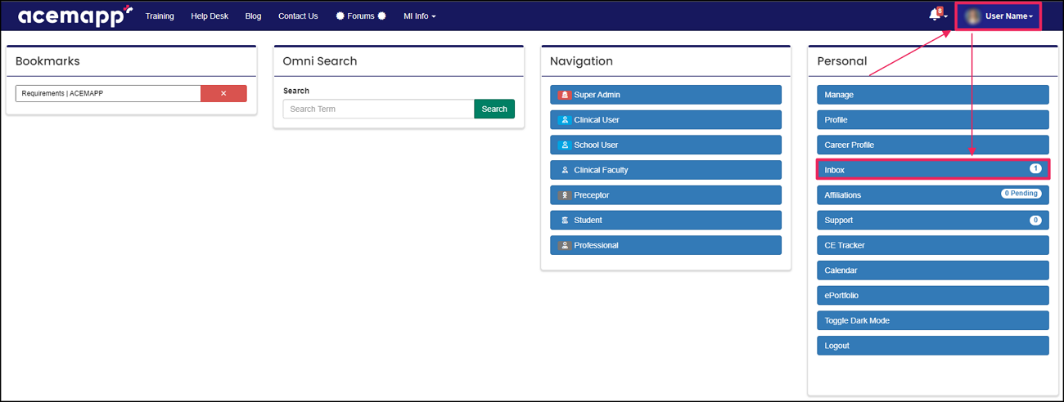Open ePortfolio
Image resolution: width=1064 pixels, height=402 pixels.
(x=933, y=296)
